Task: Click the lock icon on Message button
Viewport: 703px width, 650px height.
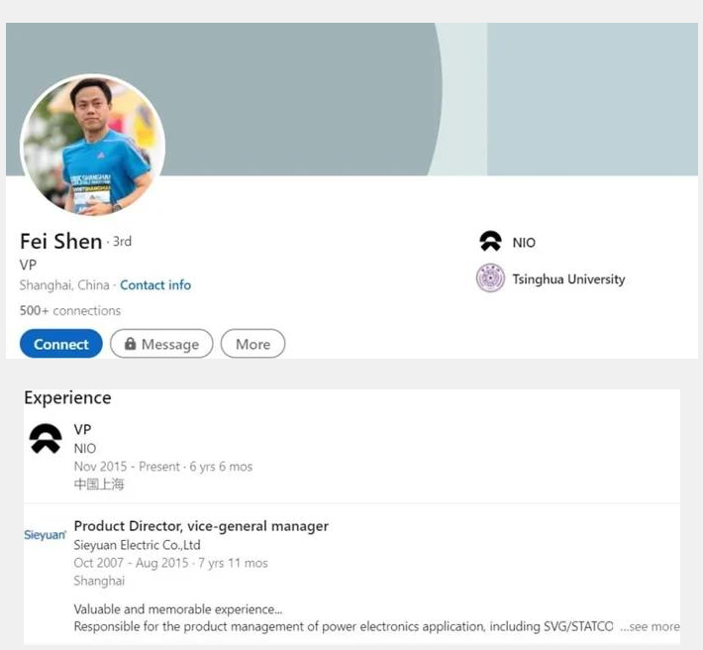Action: coord(130,344)
